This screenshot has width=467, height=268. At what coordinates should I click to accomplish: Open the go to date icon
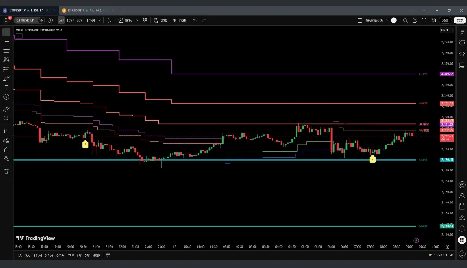coord(108,255)
